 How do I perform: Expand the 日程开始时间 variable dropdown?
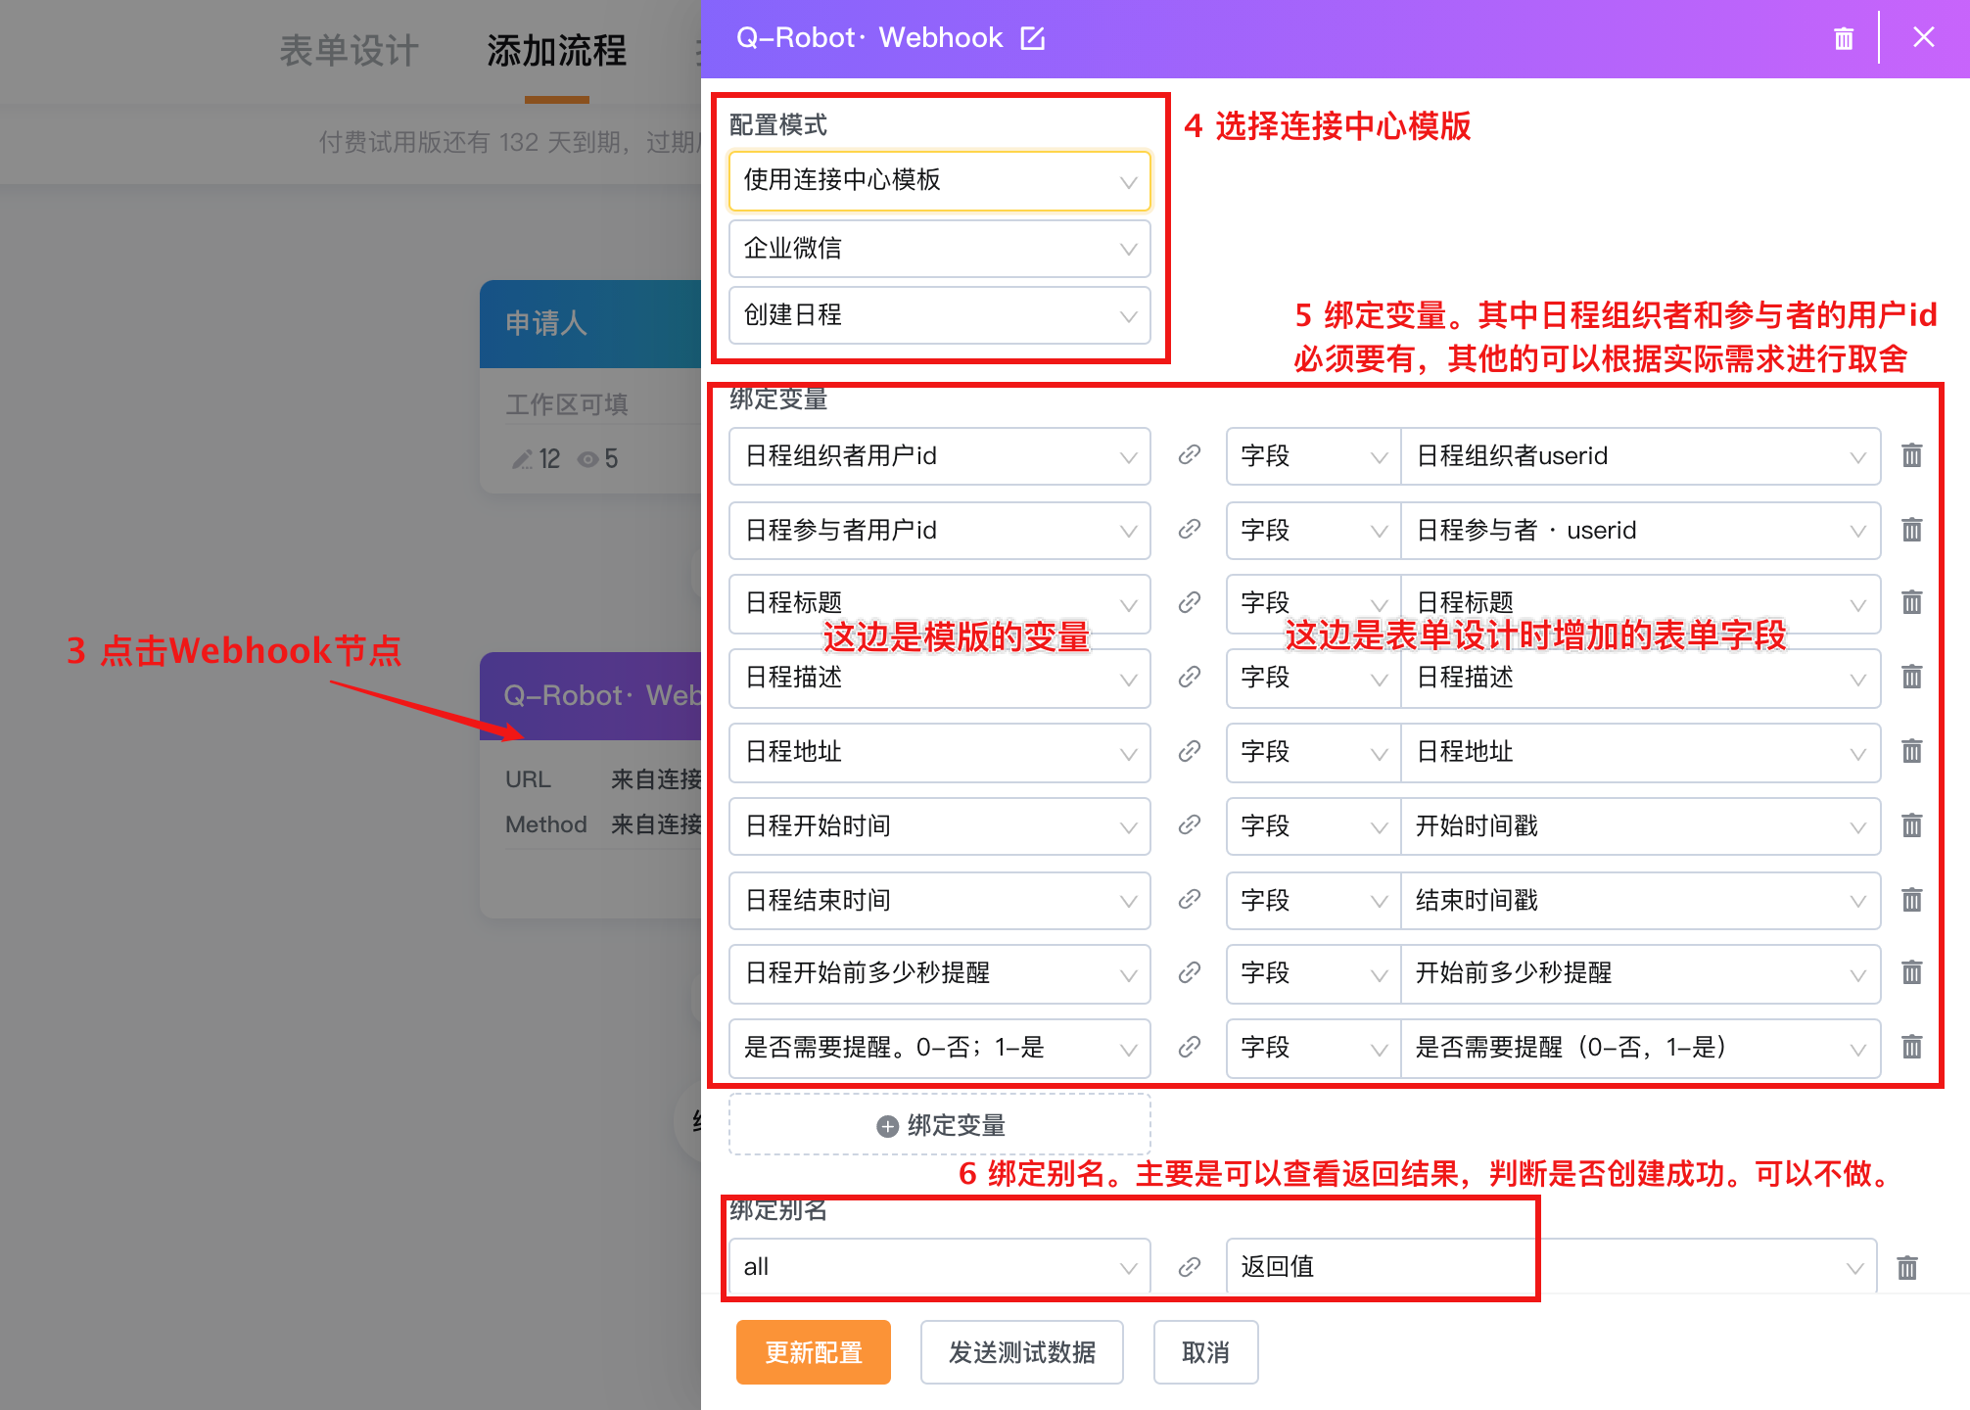click(x=940, y=826)
